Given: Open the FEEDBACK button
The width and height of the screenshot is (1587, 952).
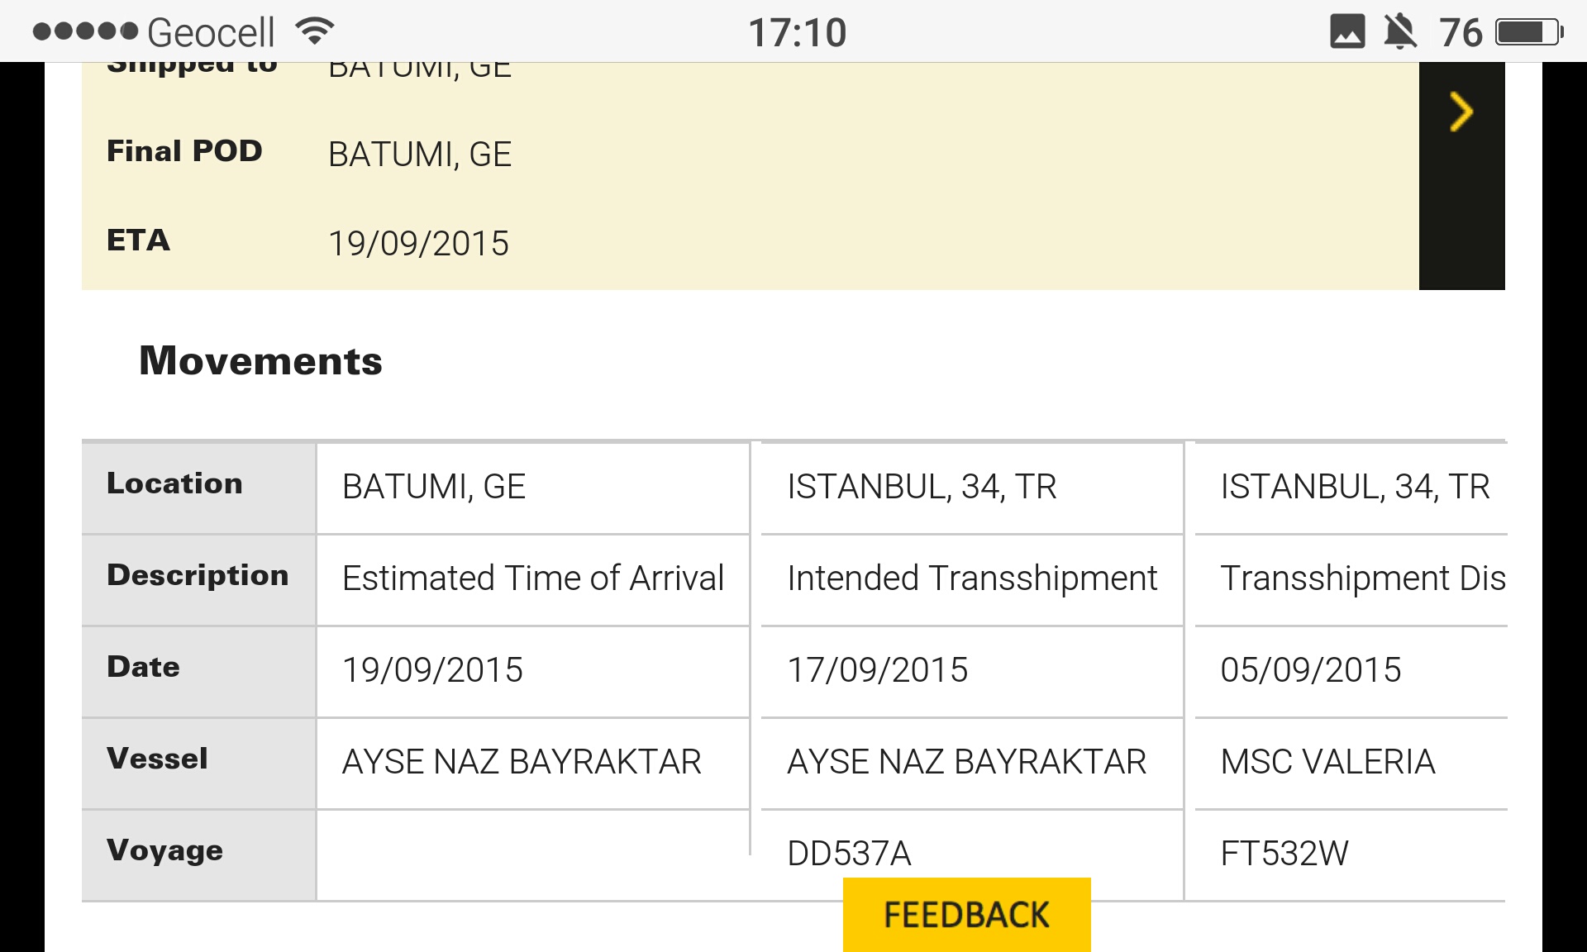Looking at the screenshot, I should pyautogui.click(x=966, y=915).
